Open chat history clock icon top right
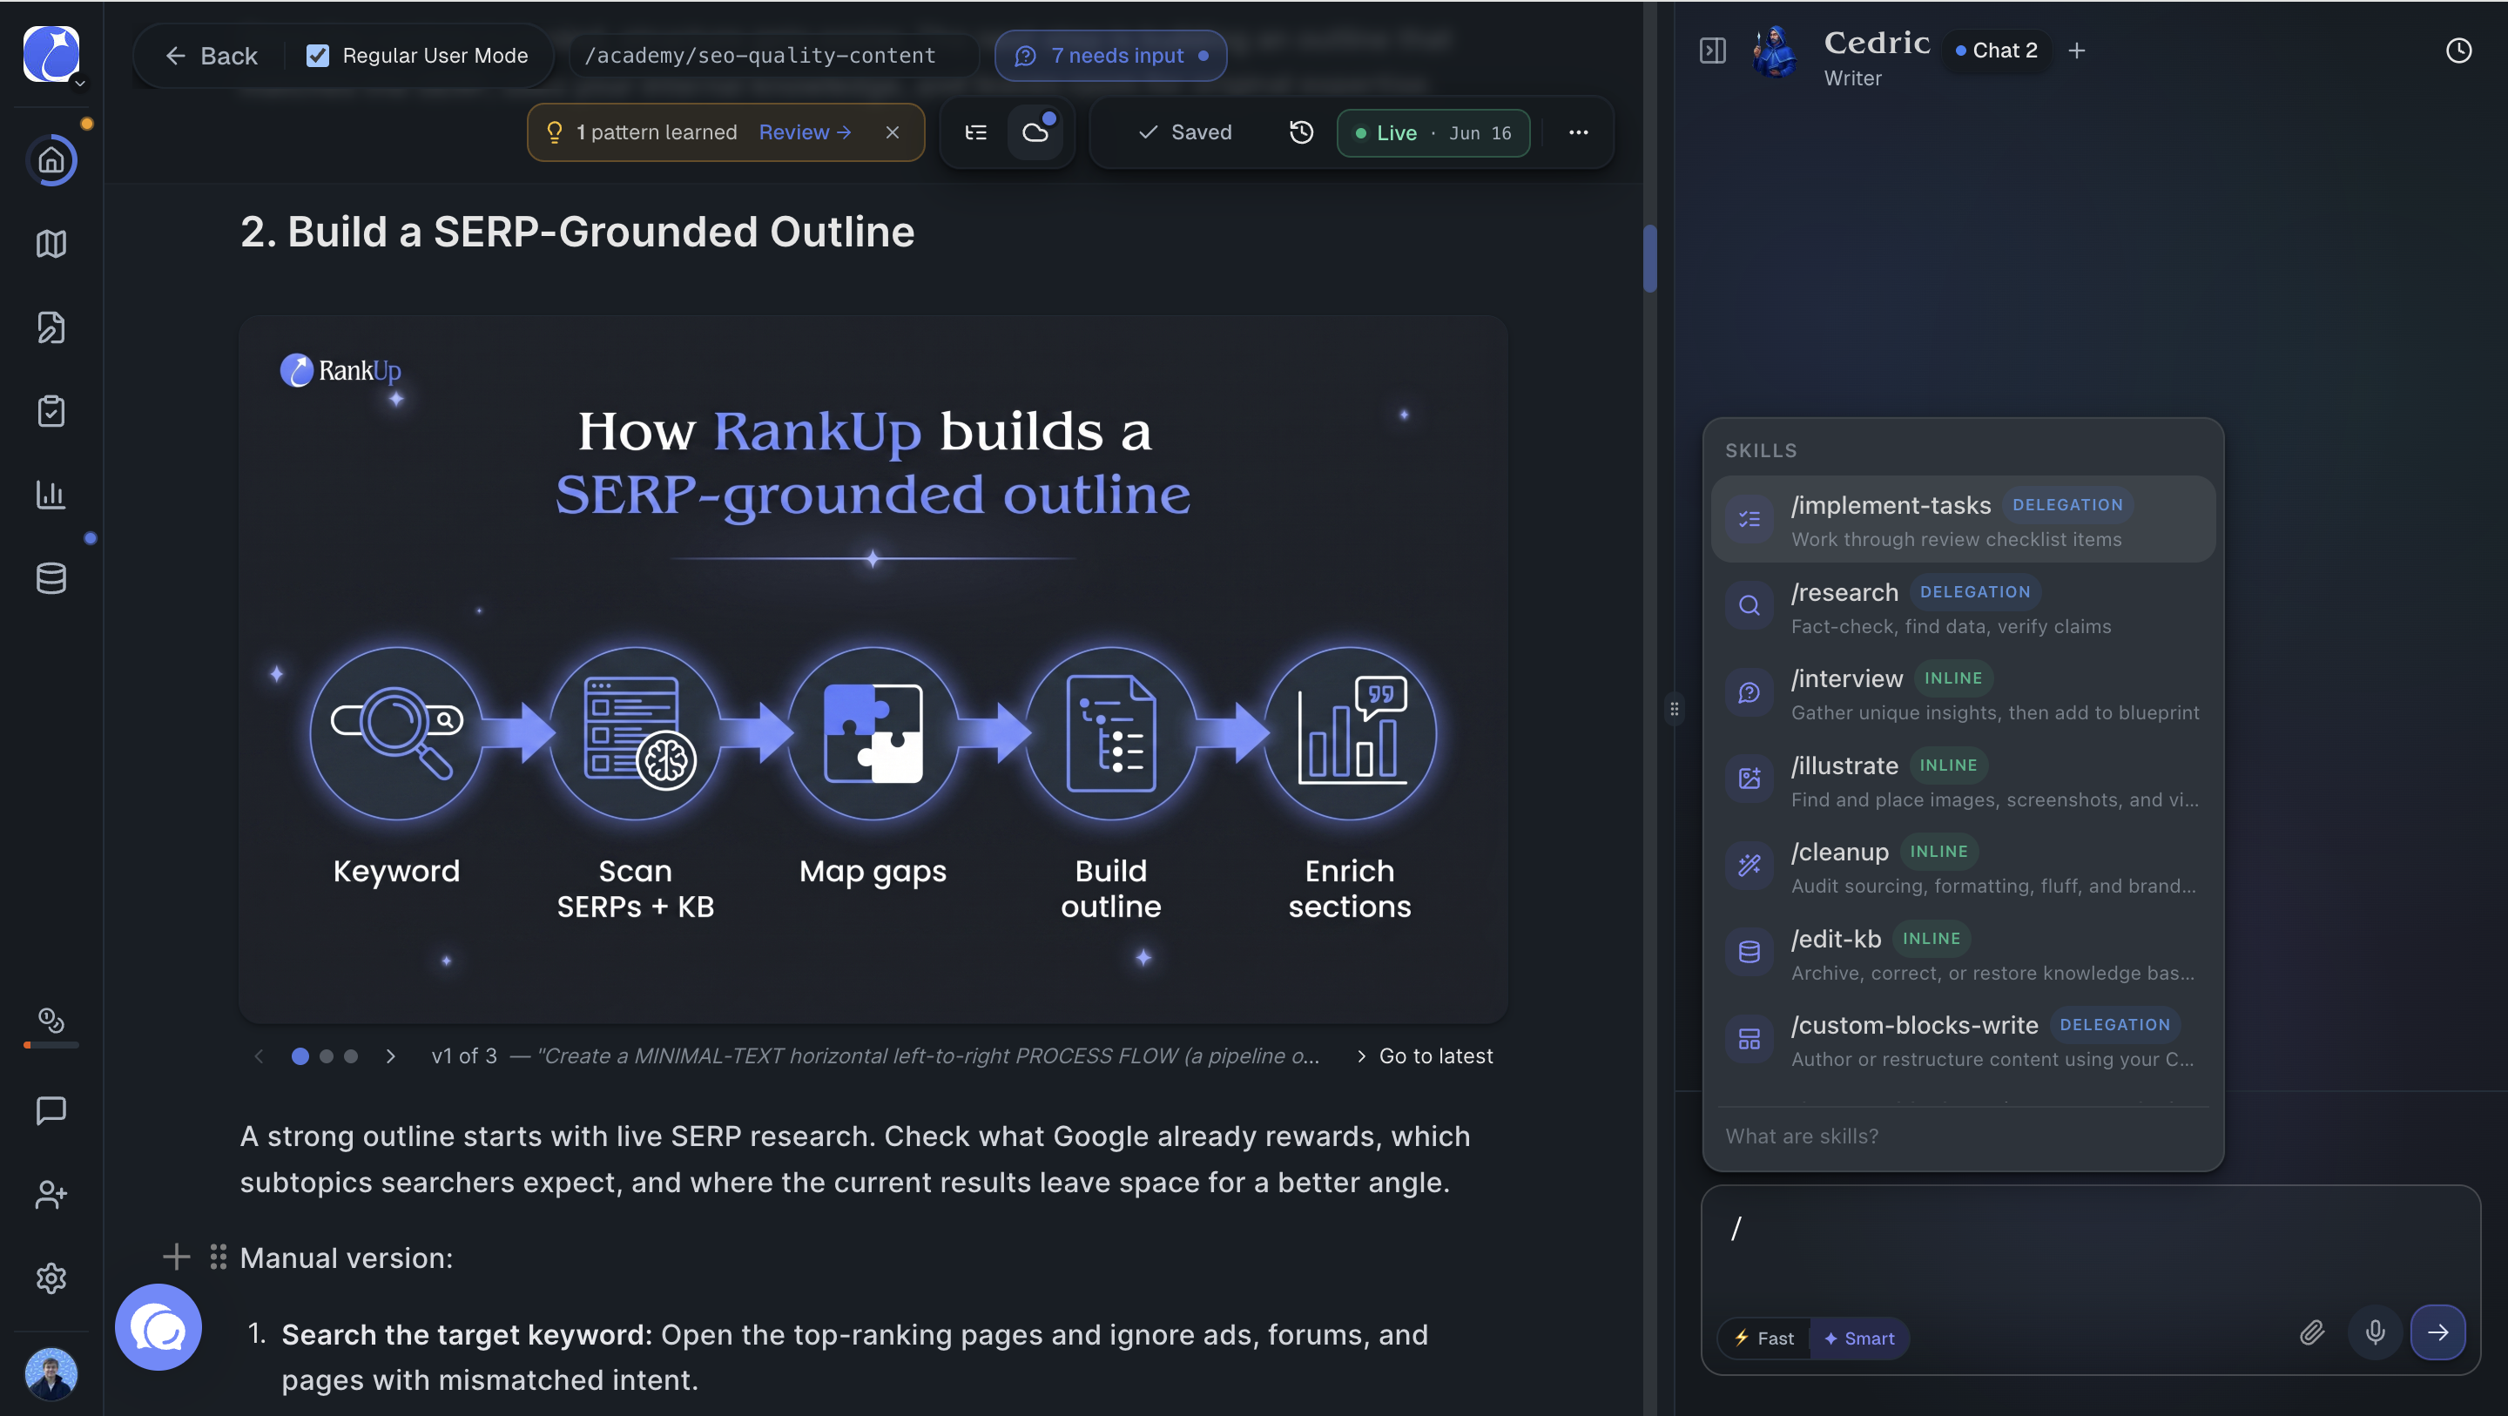Viewport: 2508px width, 1416px height. click(2458, 51)
